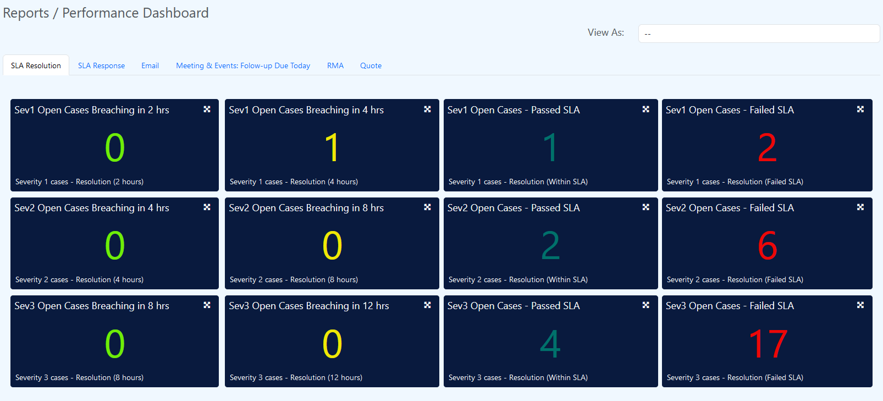Switch to the SLA Response tab

coord(101,65)
